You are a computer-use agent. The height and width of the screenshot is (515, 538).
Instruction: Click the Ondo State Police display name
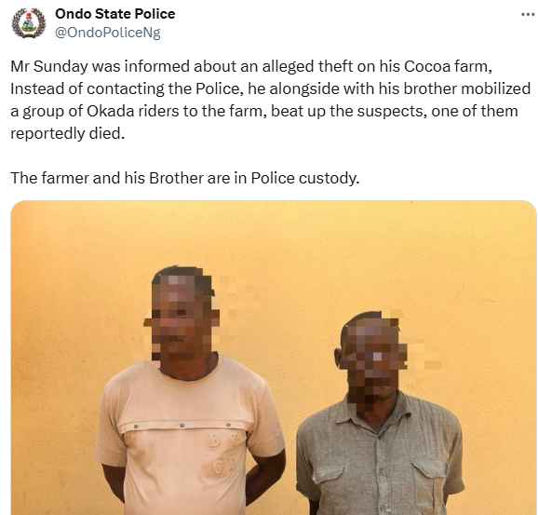[114, 14]
